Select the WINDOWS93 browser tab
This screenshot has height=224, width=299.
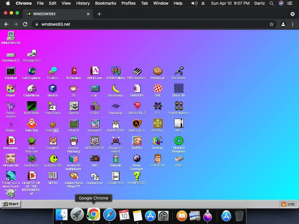(58, 14)
